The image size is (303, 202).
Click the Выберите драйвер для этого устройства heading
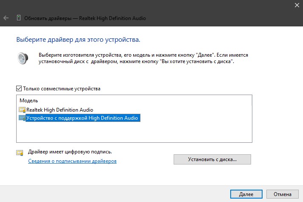[78, 40]
